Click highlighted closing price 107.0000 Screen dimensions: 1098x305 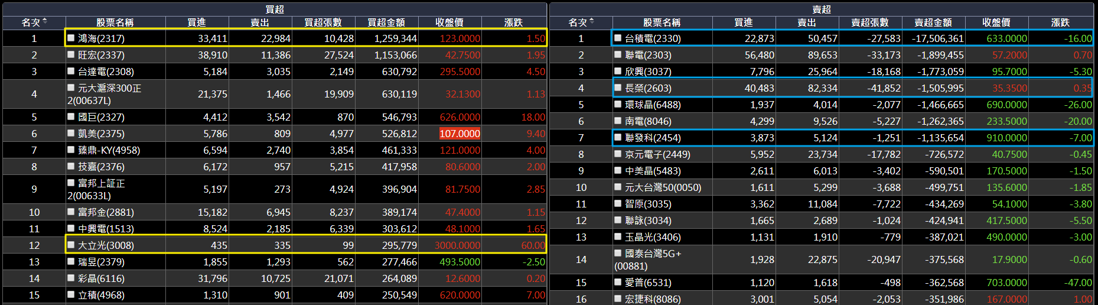pyautogui.click(x=460, y=134)
